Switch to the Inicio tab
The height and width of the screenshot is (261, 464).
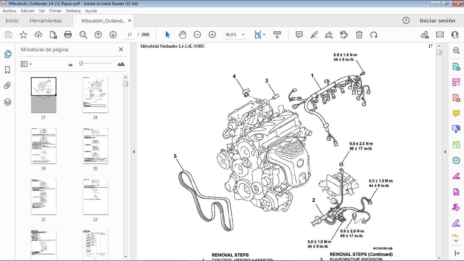[x=12, y=20]
